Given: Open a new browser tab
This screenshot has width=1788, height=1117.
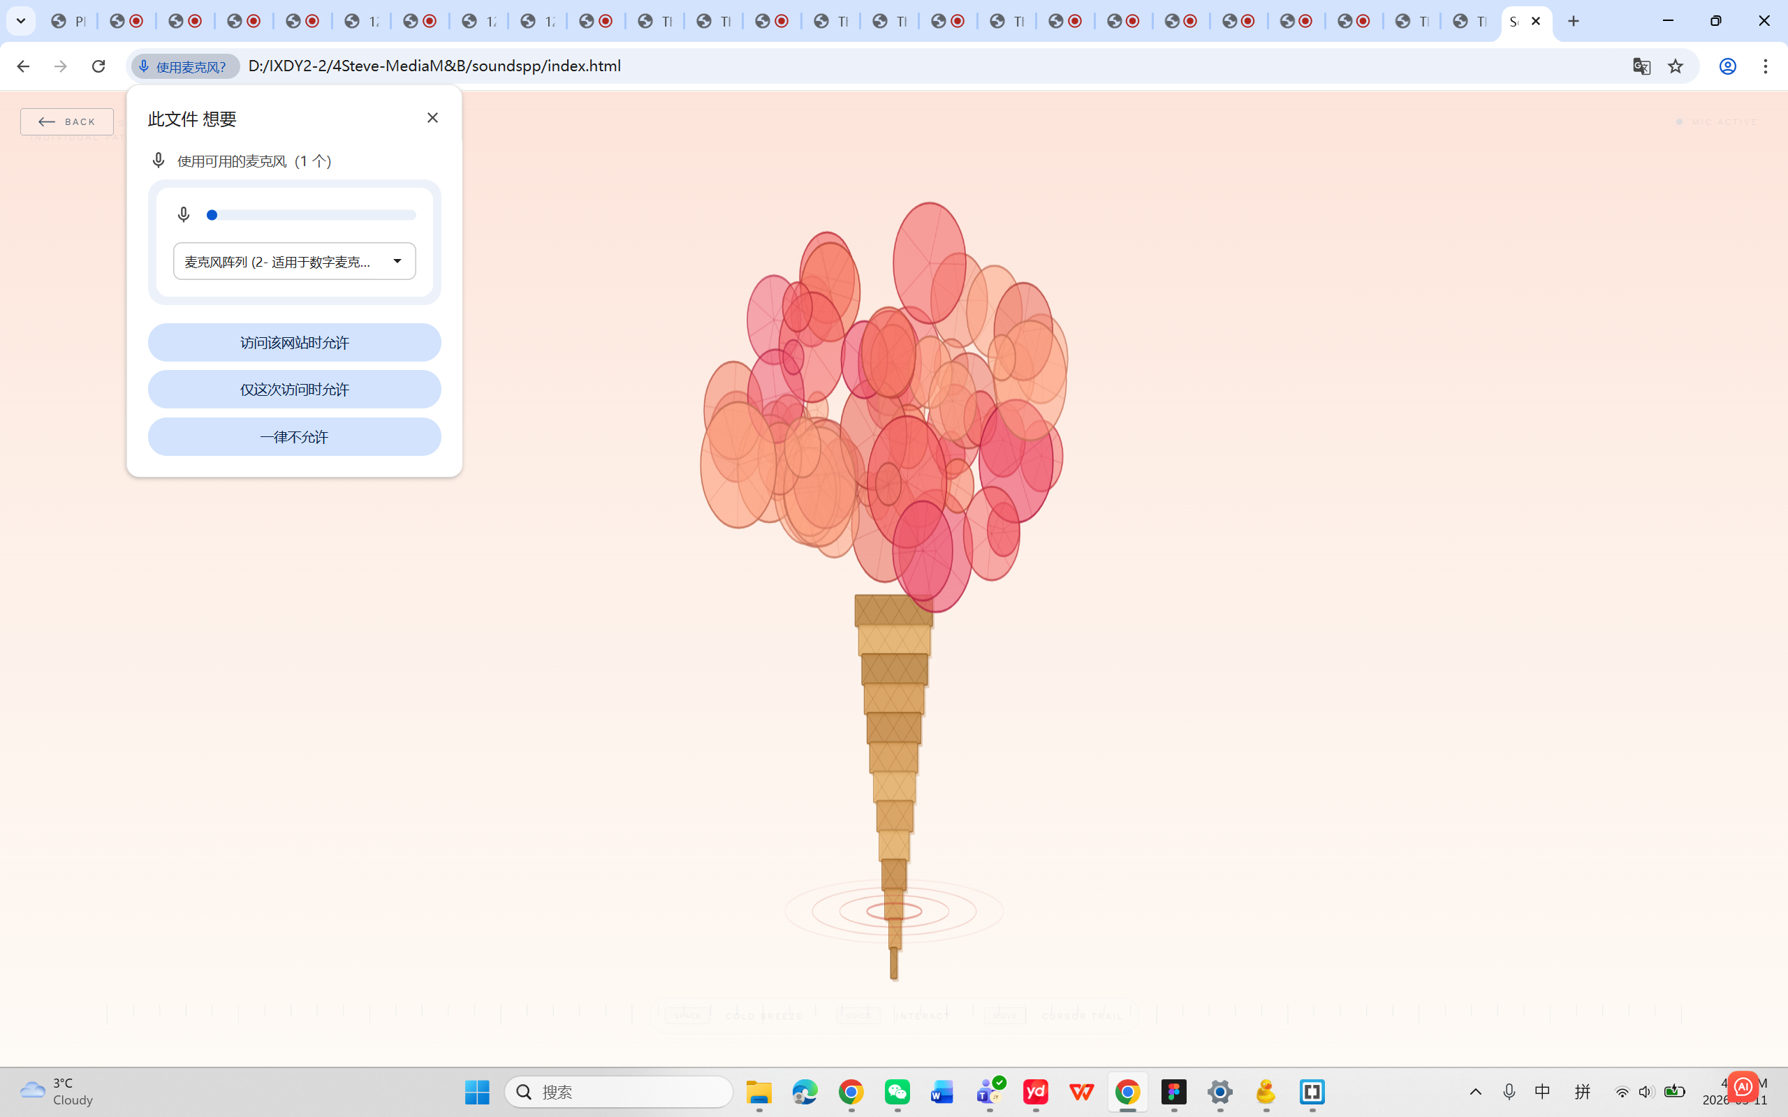Looking at the screenshot, I should pyautogui.click(x=1573, y=21).
